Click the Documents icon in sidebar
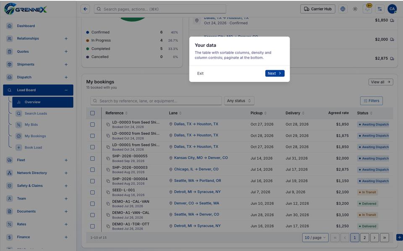 pyautogui.click(x=10, y=211)
